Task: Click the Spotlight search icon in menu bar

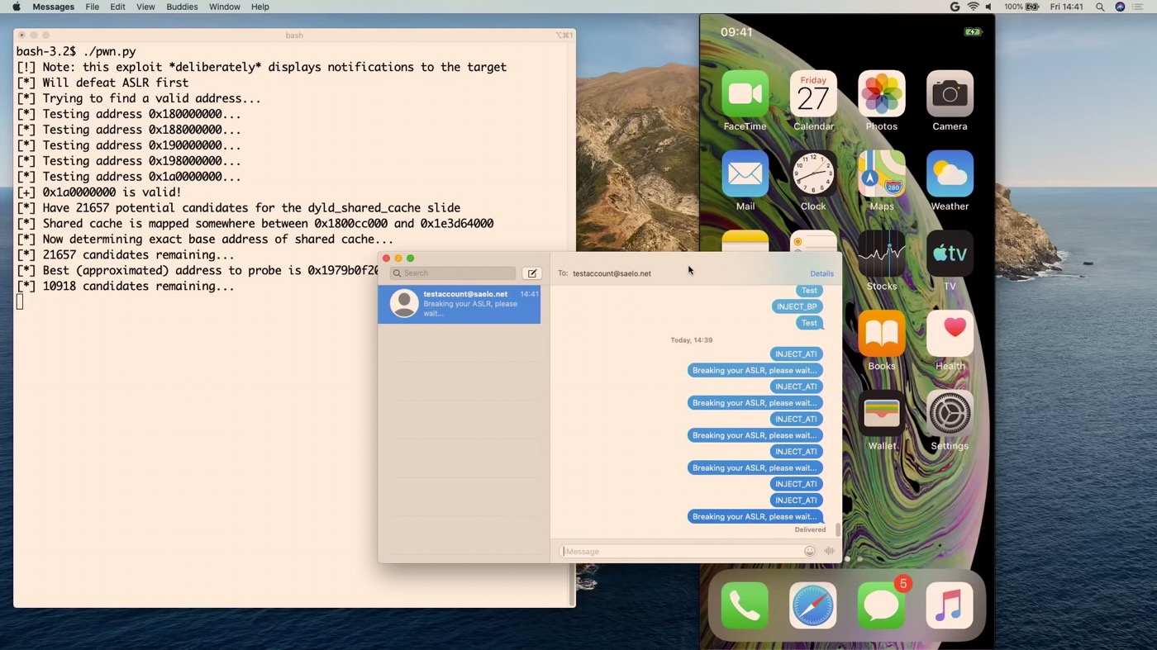Action: [1100, 7]
